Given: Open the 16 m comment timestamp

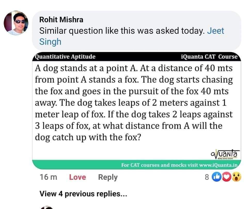Looking at the screenshot, I should click(x=48, y=177).
